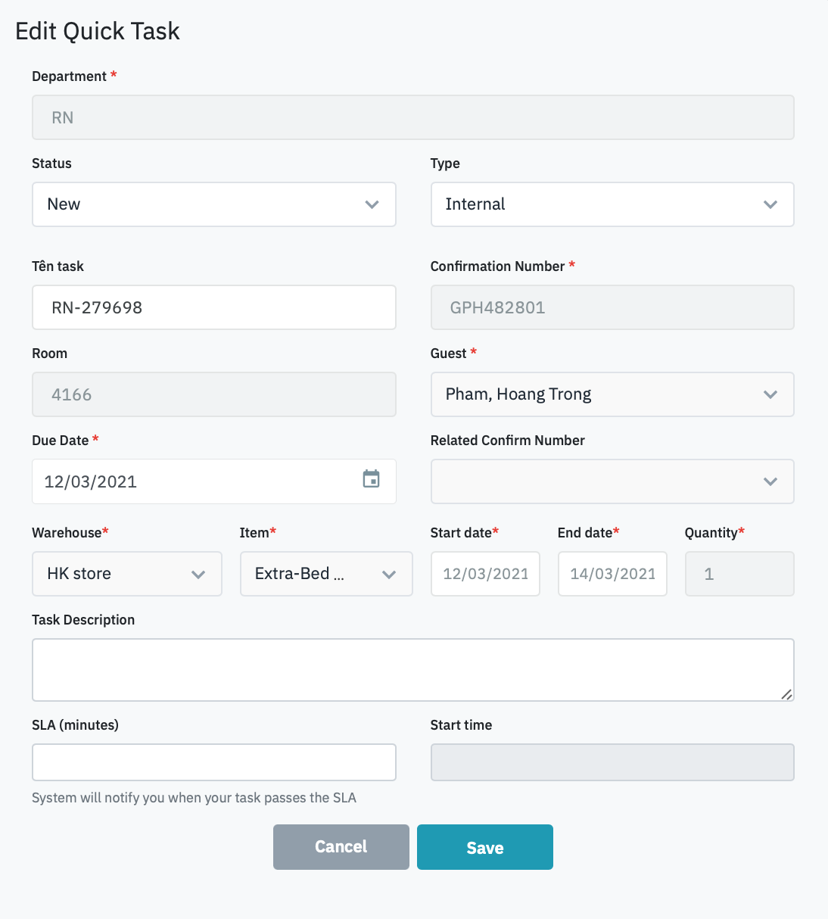Image resolution: width=828 pixels, height=919 pixels.
Task: Click the Due Date text field
Action: pos(197,481)
